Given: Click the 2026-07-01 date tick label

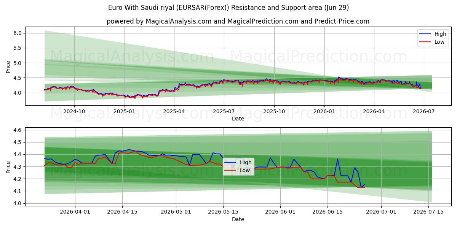Looking at the screenshot, I should point(381,212).
